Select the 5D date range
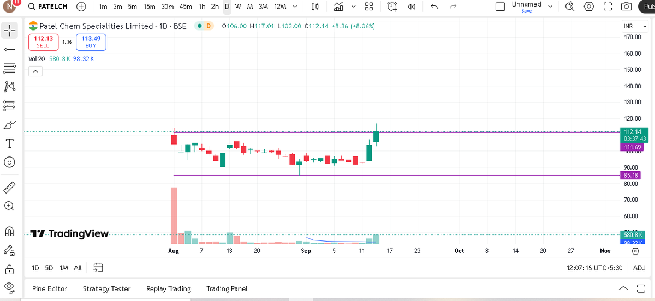 point(49,268)
